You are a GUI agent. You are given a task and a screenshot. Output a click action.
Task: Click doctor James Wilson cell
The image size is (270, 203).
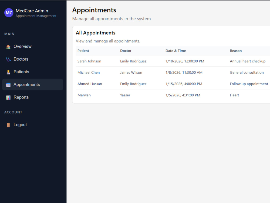coord(131,73)
